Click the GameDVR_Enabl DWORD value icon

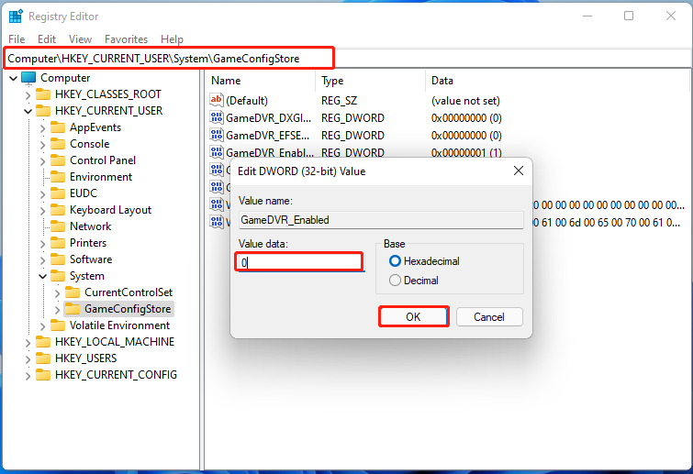[x=216, y=152]
